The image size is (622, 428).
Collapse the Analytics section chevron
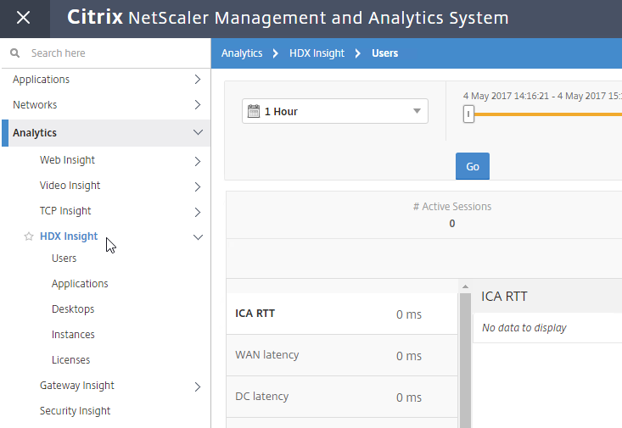pyautogui.click(x=198, y=132)
